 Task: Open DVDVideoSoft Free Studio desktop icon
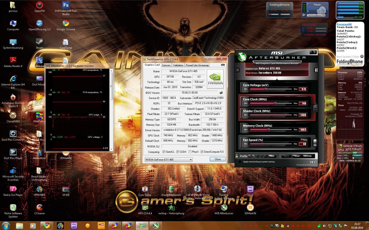66,8
